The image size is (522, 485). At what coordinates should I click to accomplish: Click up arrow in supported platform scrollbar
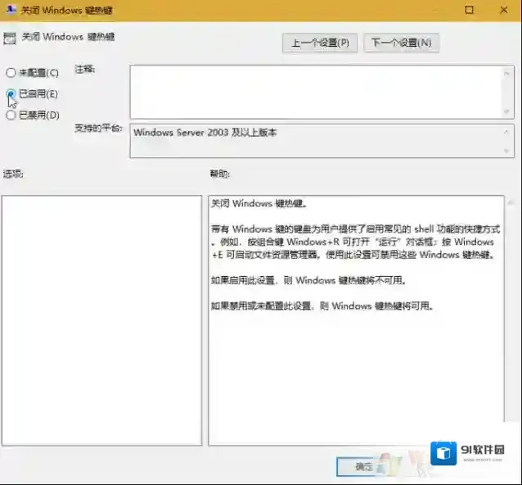(x=507, y=132)
